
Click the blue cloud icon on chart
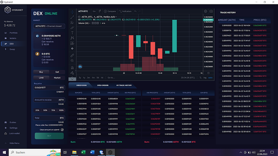(80, 67)
